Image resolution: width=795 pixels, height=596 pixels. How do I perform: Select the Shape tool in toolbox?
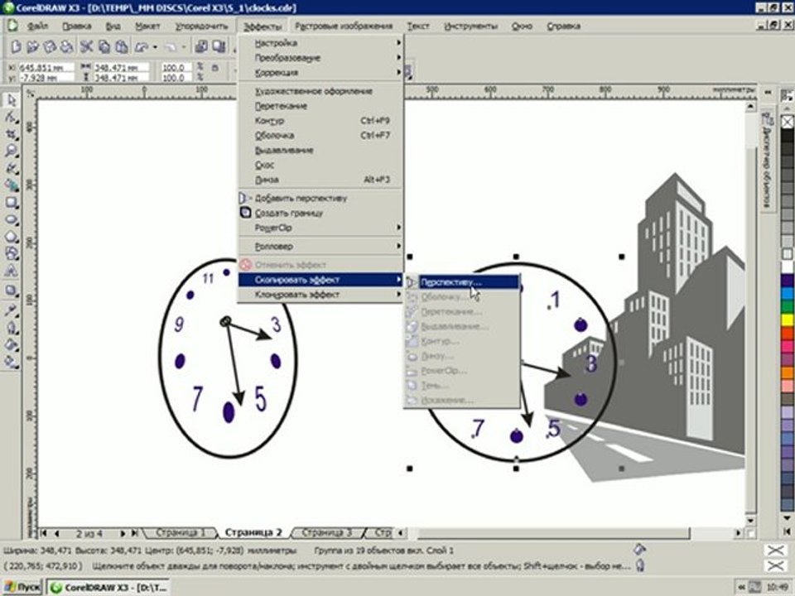(x=11, y=117)
